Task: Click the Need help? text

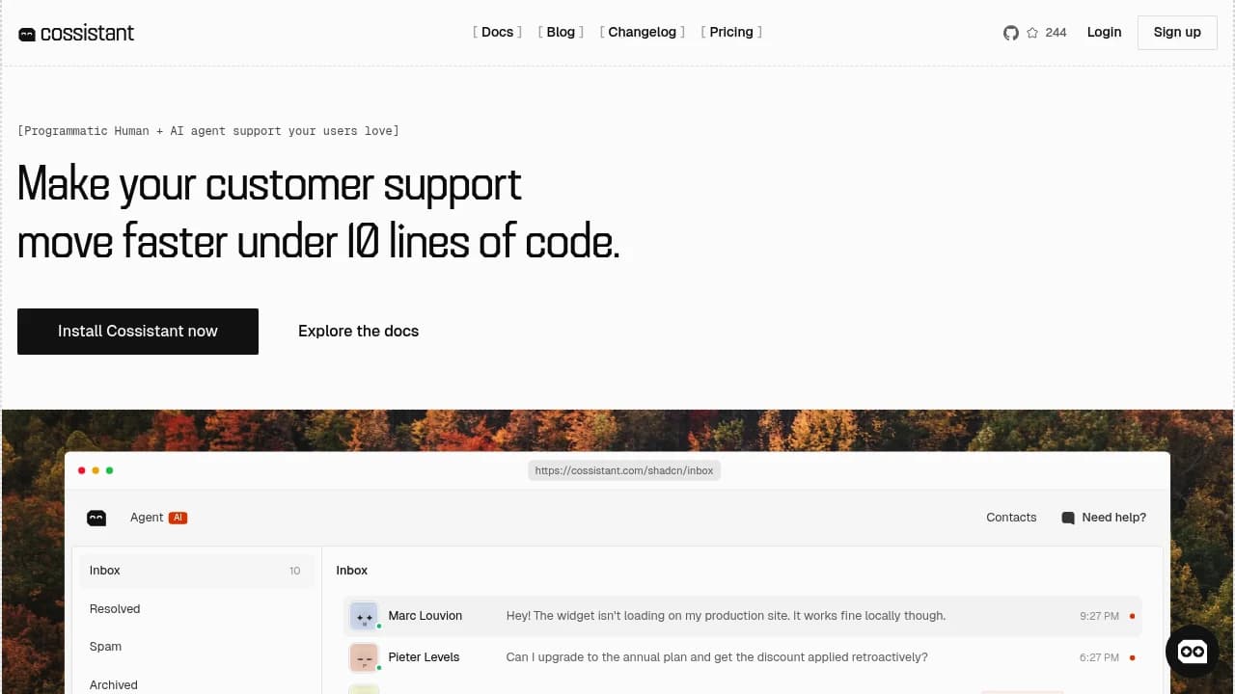Action: tap(1114, 518)
